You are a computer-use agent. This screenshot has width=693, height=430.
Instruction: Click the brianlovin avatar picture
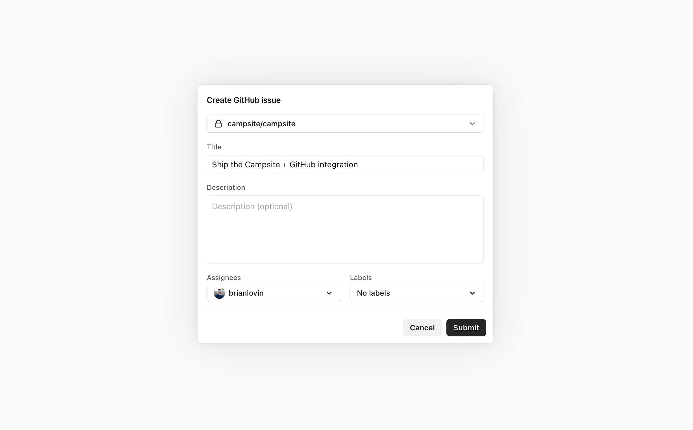coord(219,293)
